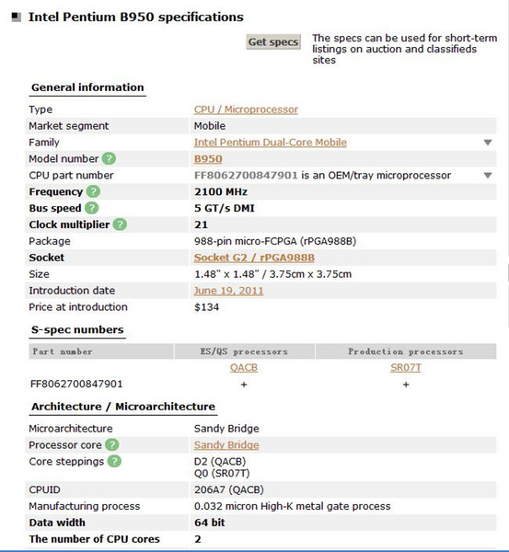Click the June 19, 2011 date link
Viewport: 509px width, 552px height.
point(228,291)
